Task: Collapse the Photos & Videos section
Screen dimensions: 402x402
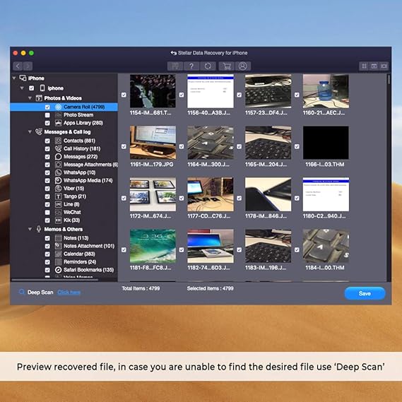Action: tap(30, 98)
